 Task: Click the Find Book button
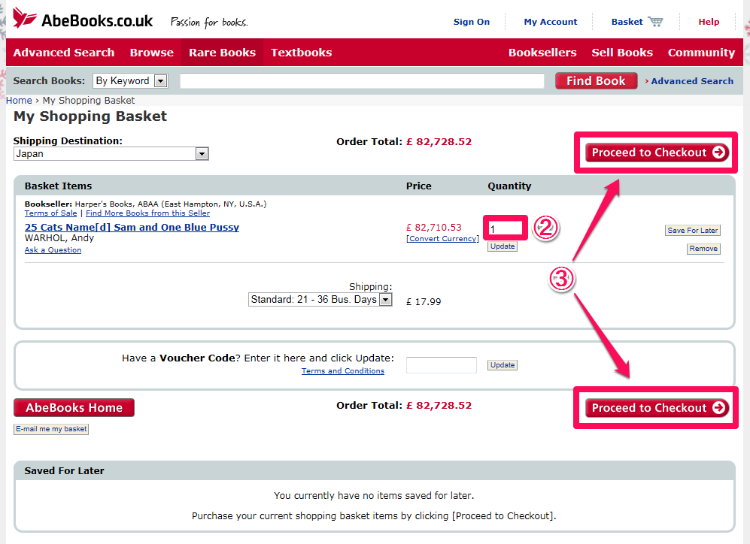pyautogui.click(x=596, y=80)
